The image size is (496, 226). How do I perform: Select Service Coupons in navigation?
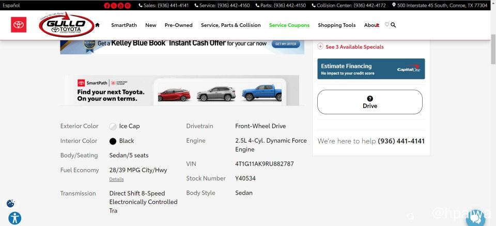click(289, 25)
